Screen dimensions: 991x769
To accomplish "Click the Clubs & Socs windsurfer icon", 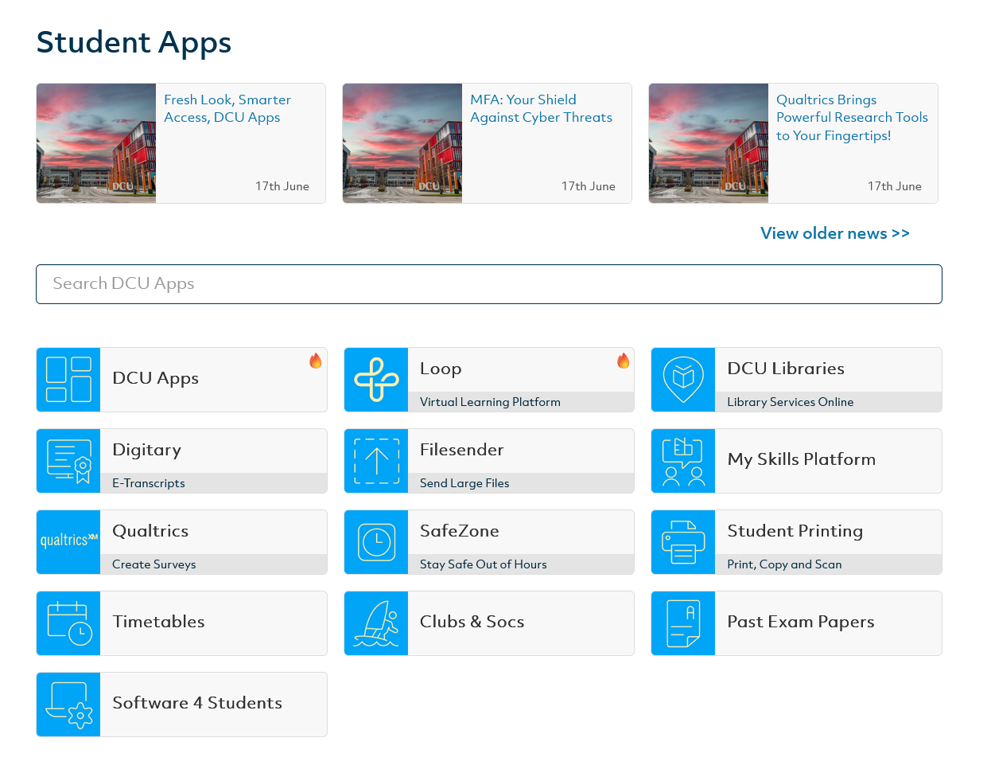I will (x=376, y=623).
